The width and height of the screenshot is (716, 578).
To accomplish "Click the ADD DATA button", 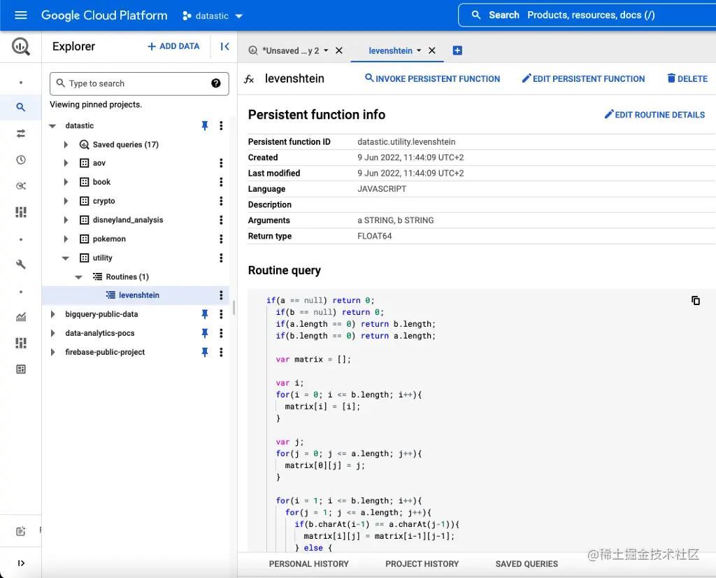I will tap(173, 46).
